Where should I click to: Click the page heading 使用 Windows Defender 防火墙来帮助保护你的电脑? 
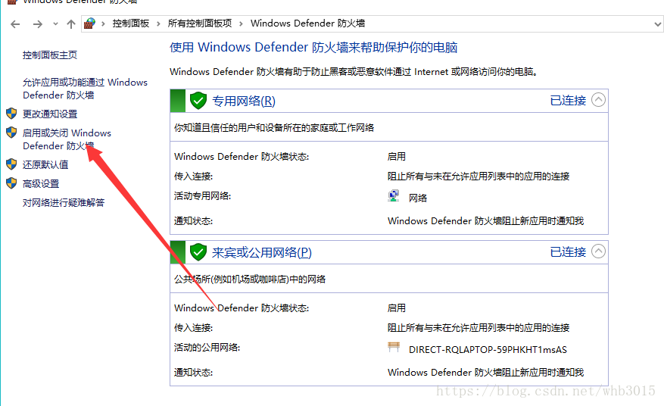313,47
